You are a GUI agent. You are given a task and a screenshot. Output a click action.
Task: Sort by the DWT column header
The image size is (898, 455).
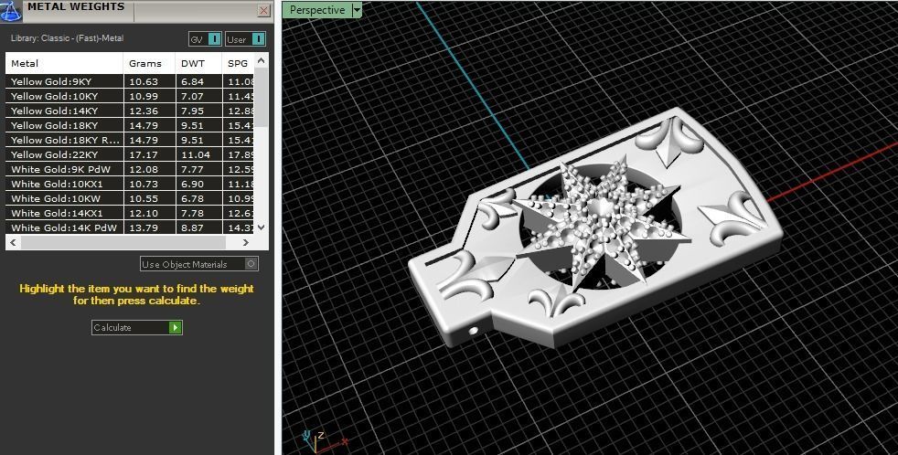point(198,64)
